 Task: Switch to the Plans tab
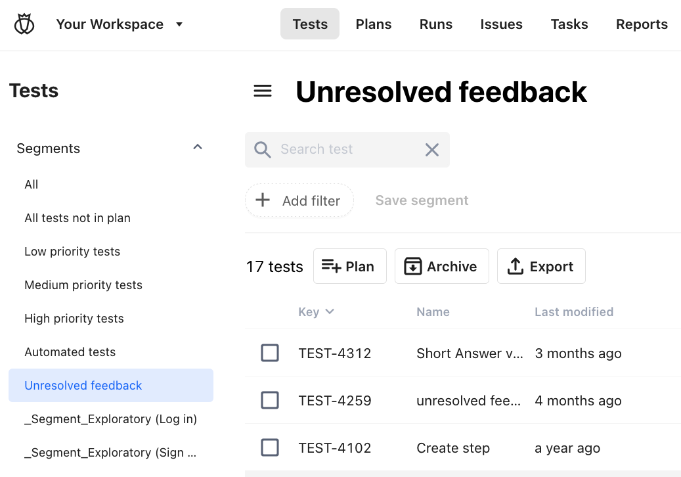click(374, 24)
